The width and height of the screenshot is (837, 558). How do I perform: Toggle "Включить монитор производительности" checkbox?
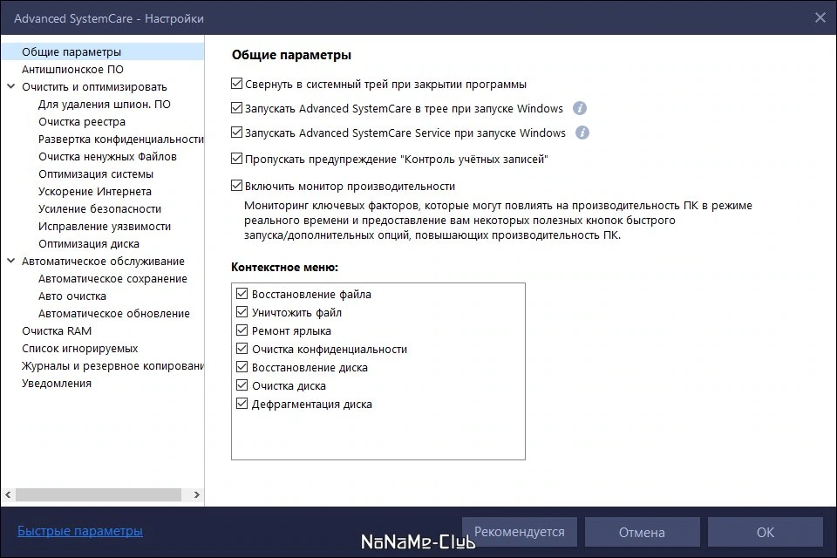tap(236, 186)
